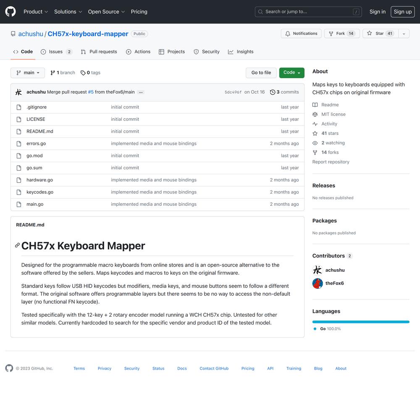The height and width of the screenshot is (420, 420).
Task: Open footer GitHub logo icon
Action: [9, 368]
